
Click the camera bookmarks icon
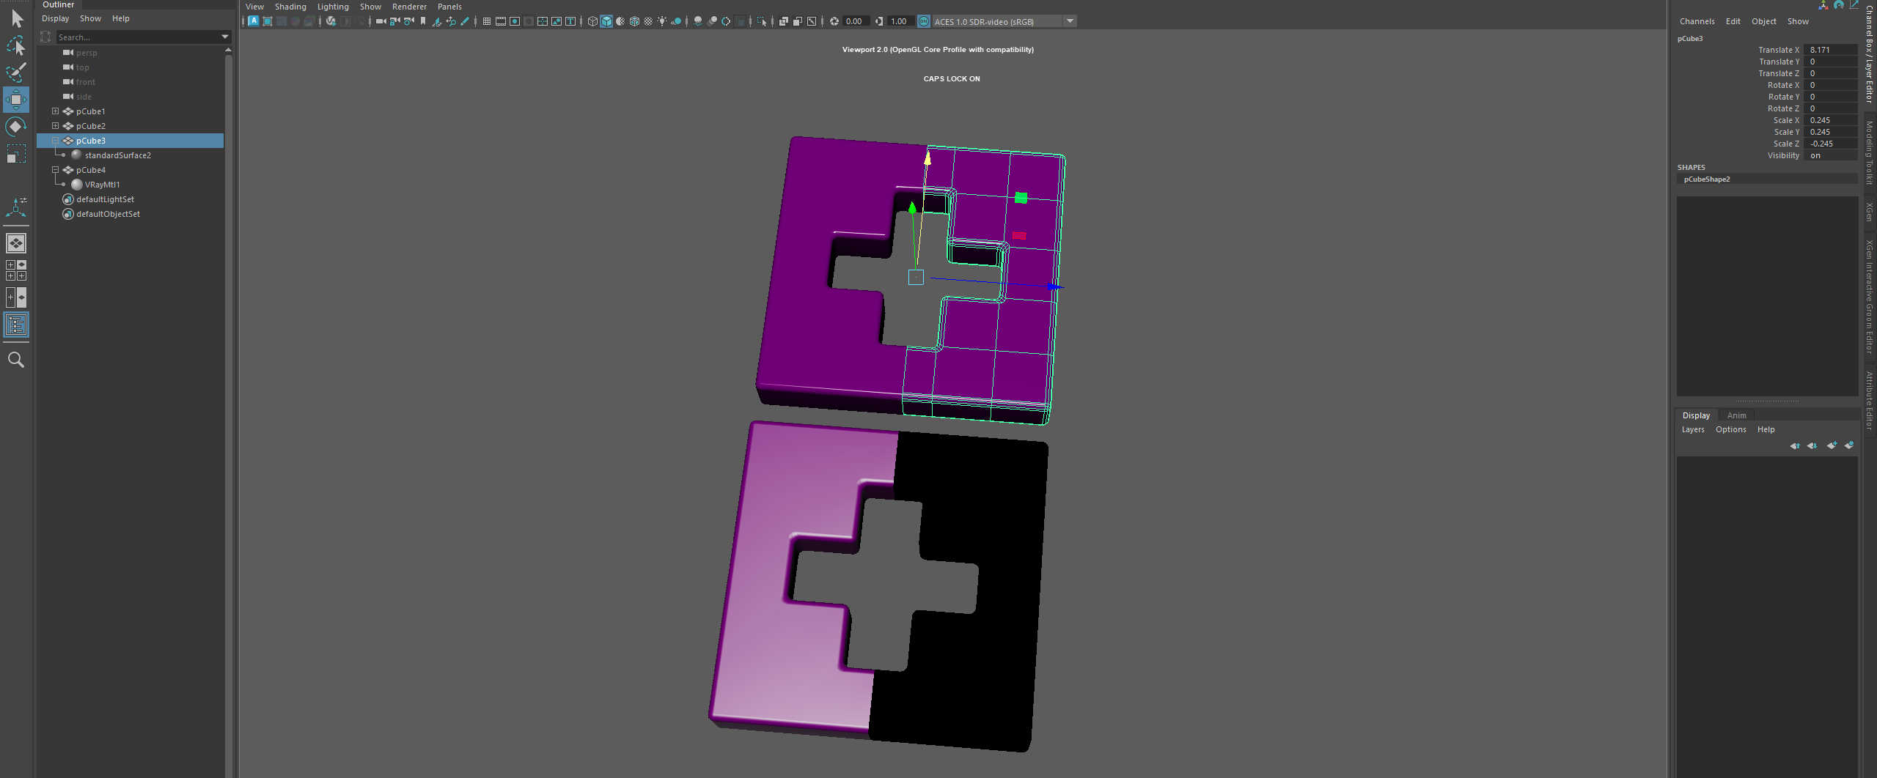pyautogui.click(x=423, y=21)
